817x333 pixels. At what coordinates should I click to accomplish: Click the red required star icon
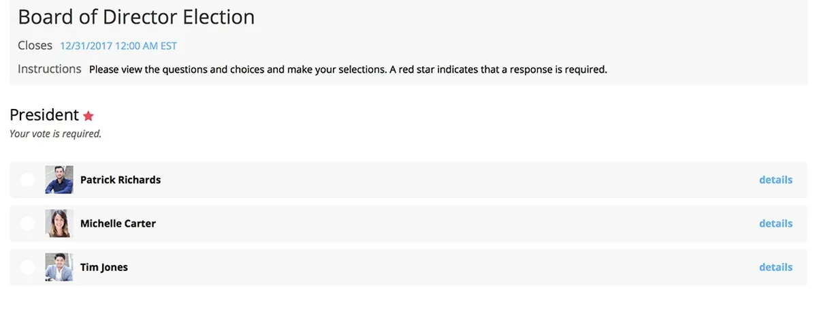(89, 116)
